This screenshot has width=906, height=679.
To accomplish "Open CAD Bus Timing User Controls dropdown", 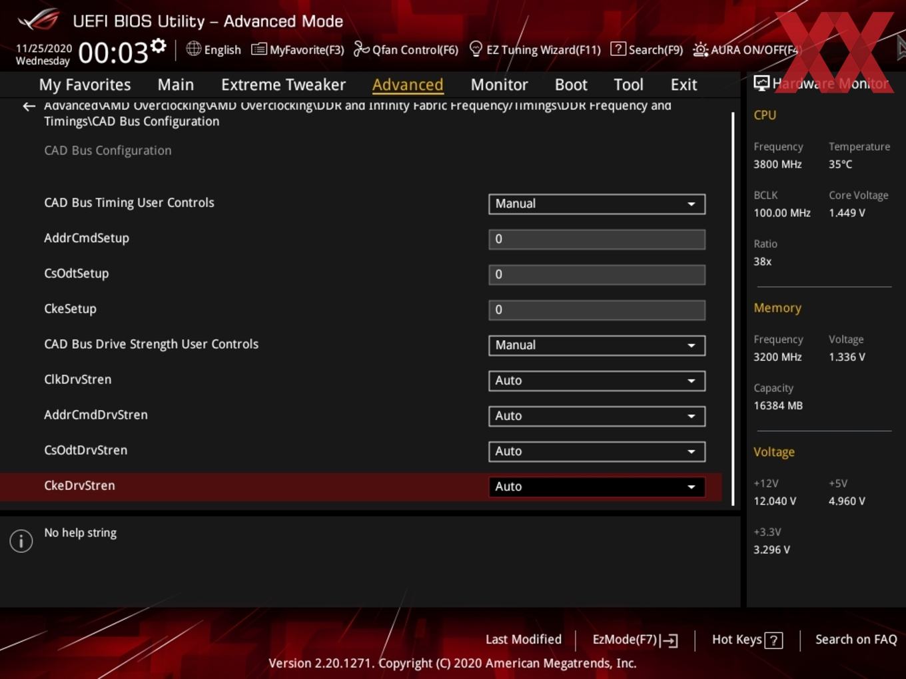I will pos(597,204).
